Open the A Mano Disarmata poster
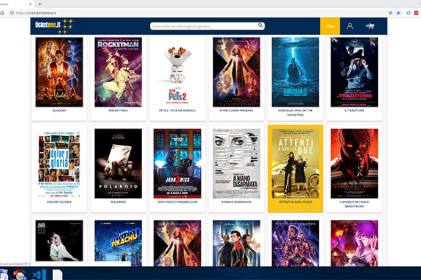The width and height of the screenshot is (421, 280). (x=236, y=164)
